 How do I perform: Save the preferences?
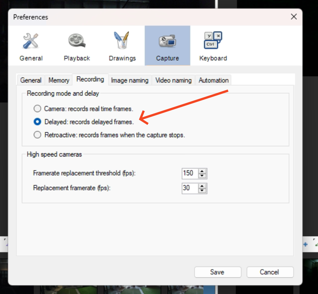[217, 272]
